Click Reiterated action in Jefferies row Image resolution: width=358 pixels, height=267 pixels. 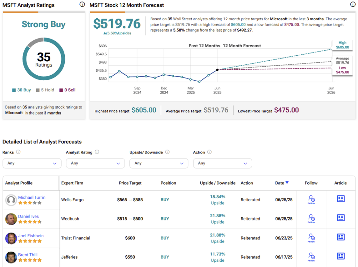(250, 257)
